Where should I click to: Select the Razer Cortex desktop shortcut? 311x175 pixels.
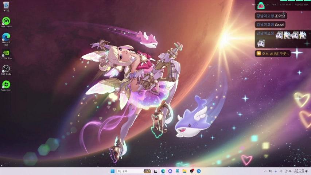tap(6, 22)
